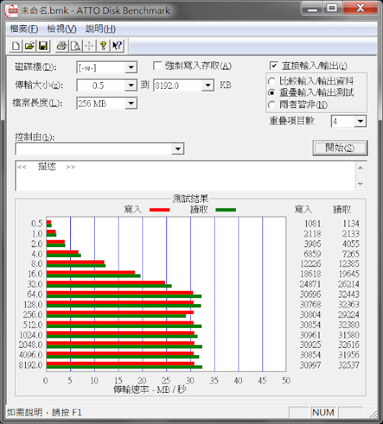Screen dimensions: 383x424
Task: Click the write value 1081
Action: [312, 223]
